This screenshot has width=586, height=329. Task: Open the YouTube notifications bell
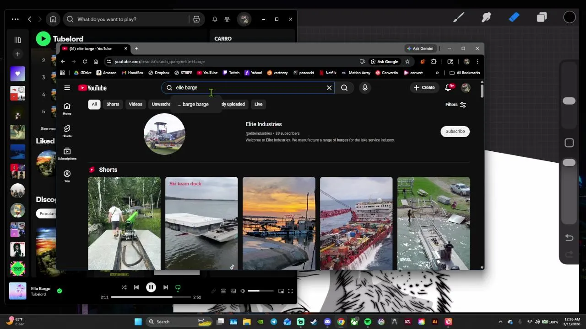(x=449, y=88)
